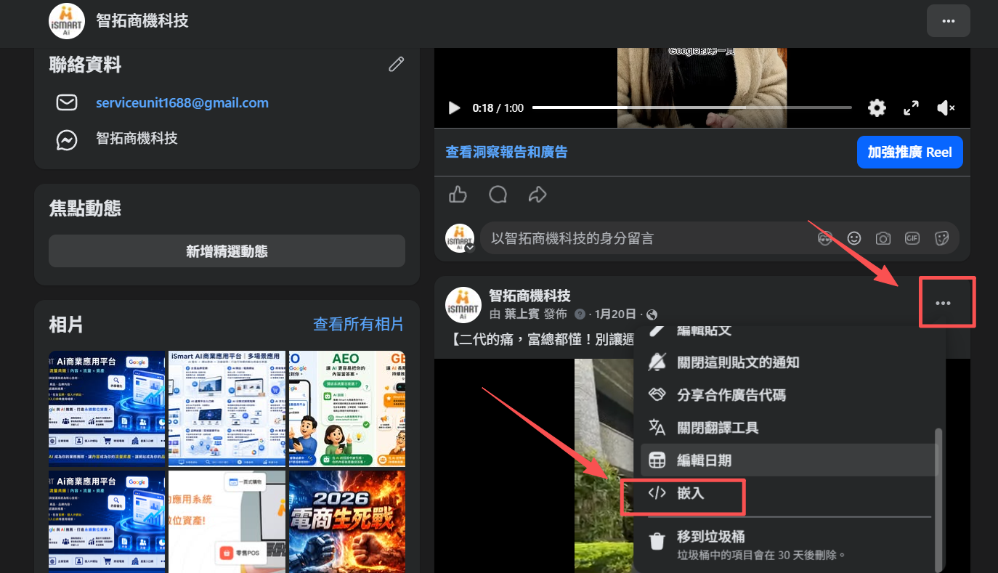The width and height of the screenshot is (998, 573).
Task: Click the iSMART page logo in header
Action: 67,21
